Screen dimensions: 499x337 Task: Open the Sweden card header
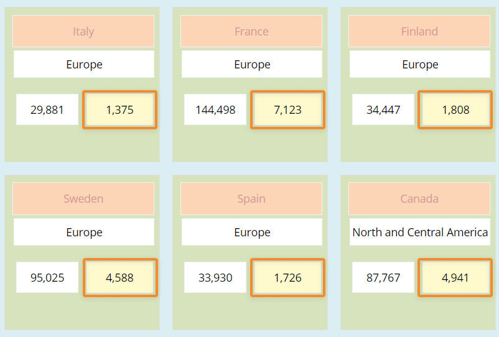pos(83,199)
